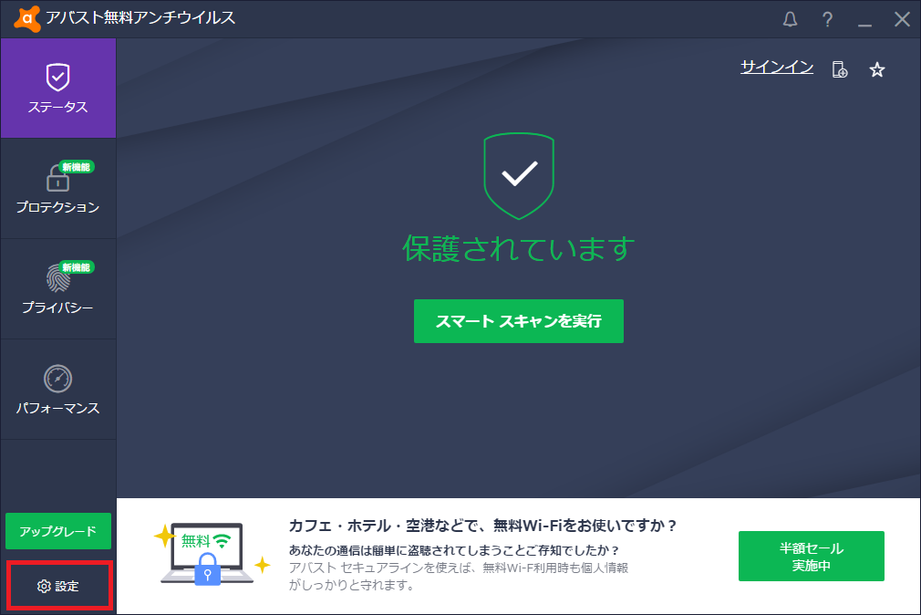Viewport: 921px width, 615px height.
Task: Click the add device icon
Action: pyautogui.click(x=839, y=69)
